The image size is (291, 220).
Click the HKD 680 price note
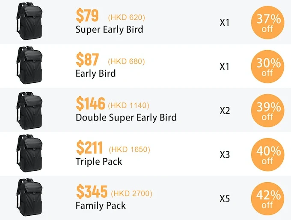click(126, 61)
